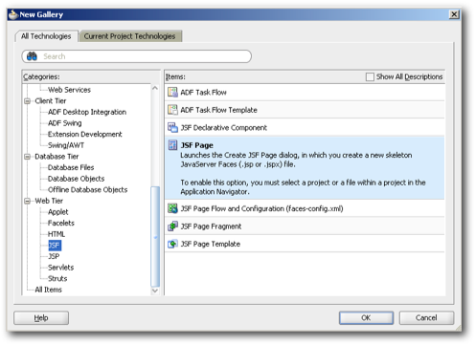Select Database Tier label in tree
The image size is (475, 345).
tap(57, 157)
